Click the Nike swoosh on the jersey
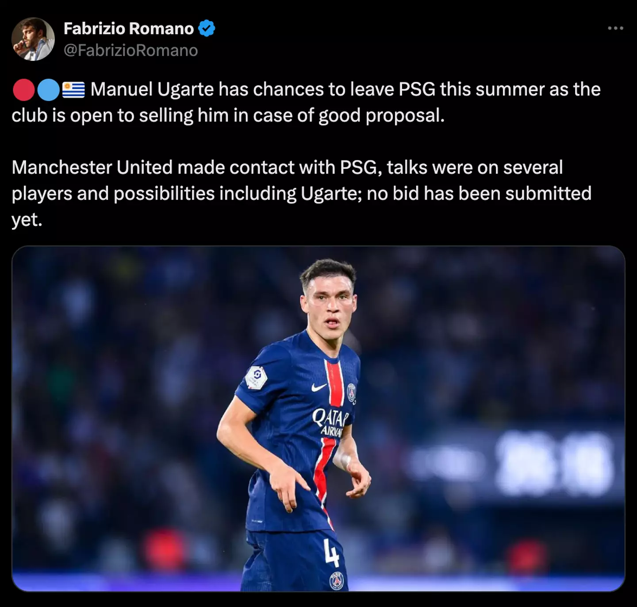 (x=318, y=387)
